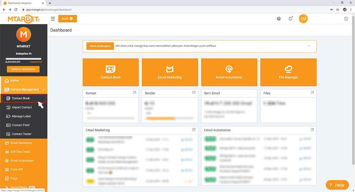Open the File Manager orange tile

pyautogui.click(x=288, y=72)
